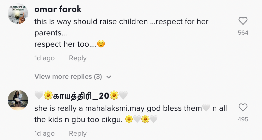Click the 1d ago timestamp under second comment
This screenshot has height=140, width=262.
pyautogui.click(x=44, y=134)
